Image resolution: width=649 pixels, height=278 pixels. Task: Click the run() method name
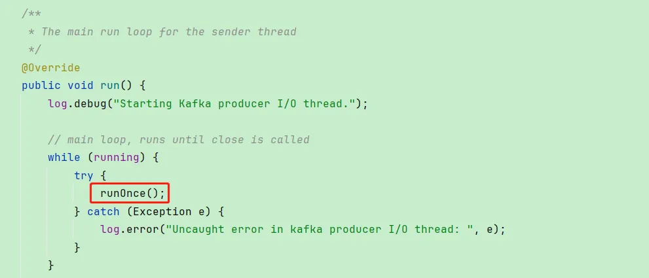click(109, 86)
